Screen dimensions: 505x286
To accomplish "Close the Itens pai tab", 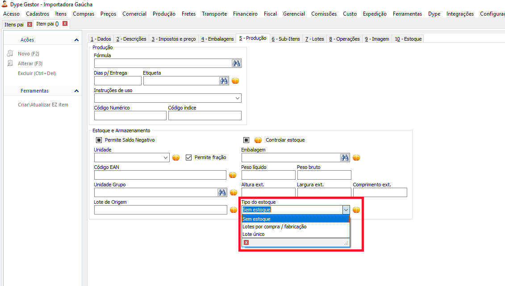I will tap(29, 24).
